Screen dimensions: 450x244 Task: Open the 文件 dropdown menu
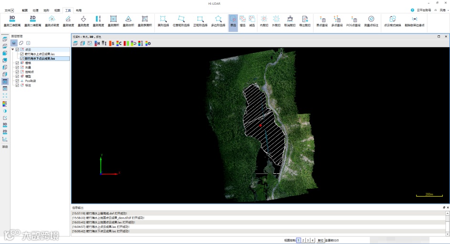point(9,10)
